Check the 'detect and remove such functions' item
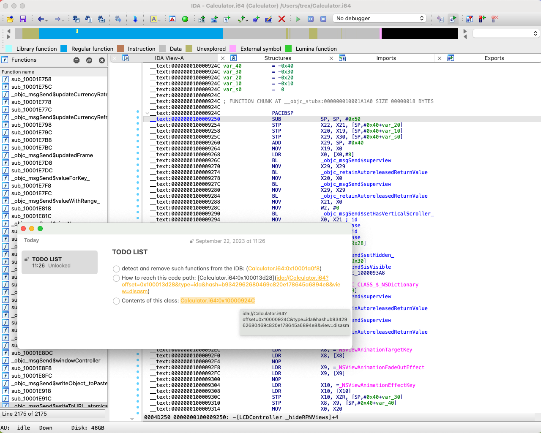Viewport: 541px width, 433px height. coord(116,269)
